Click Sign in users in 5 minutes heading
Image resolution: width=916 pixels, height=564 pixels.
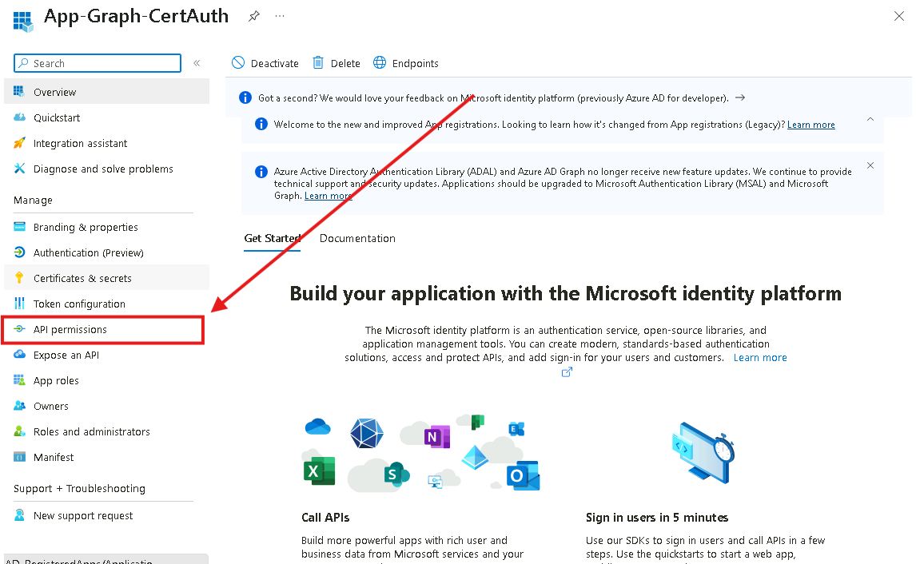657,518
